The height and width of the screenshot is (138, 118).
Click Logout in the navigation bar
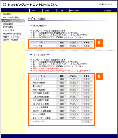pyautogui.click(x=107, y=11)
